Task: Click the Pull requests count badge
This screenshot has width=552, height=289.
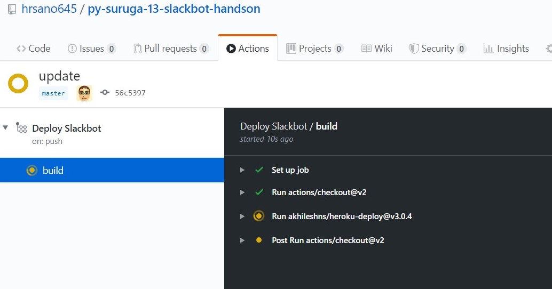Action: [x=204, y=49]
